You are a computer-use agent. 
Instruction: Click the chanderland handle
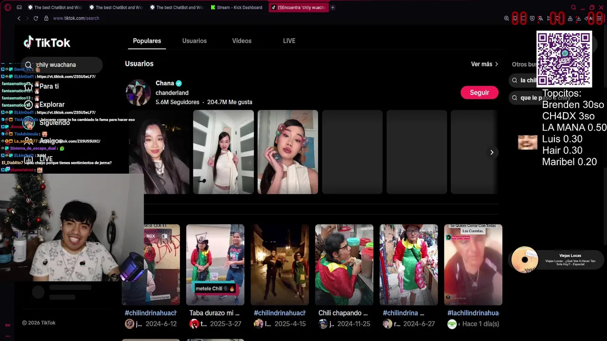[x=172, y=93]
